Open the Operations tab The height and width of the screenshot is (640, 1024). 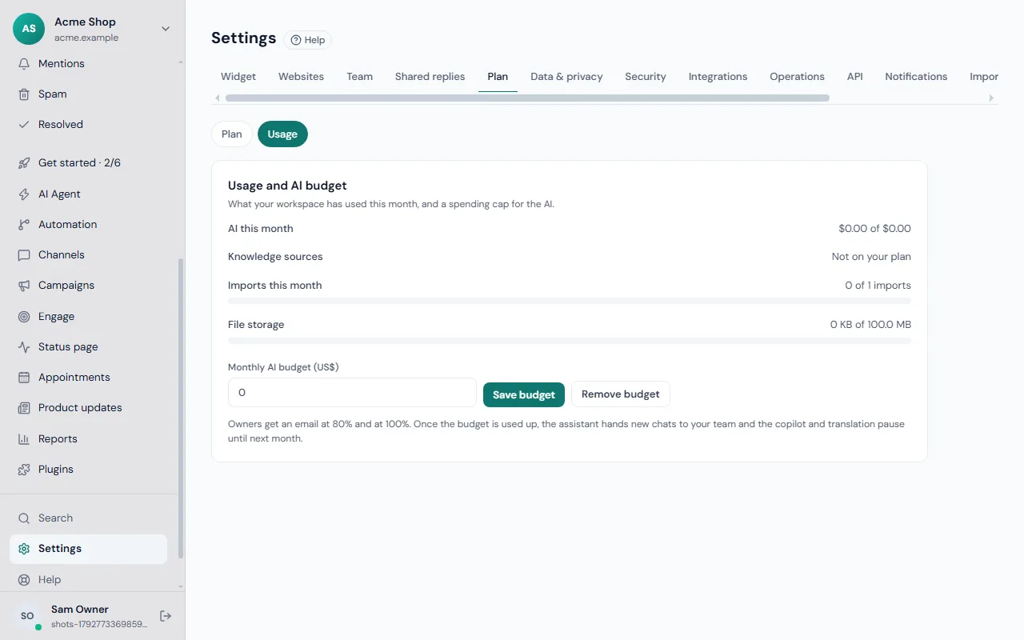click(797, 77)
